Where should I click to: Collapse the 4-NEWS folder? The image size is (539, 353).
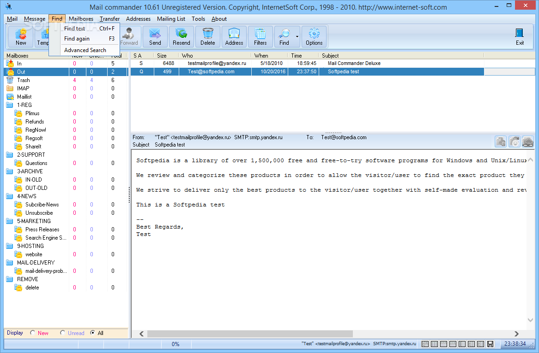pos(10,196)
